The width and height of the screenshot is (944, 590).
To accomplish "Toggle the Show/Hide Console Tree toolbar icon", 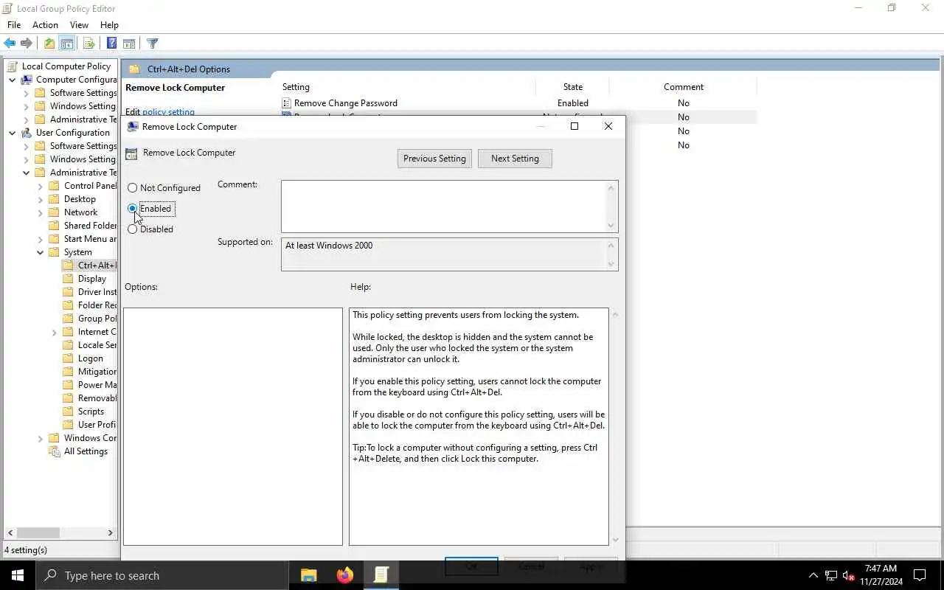I will 66,44.
